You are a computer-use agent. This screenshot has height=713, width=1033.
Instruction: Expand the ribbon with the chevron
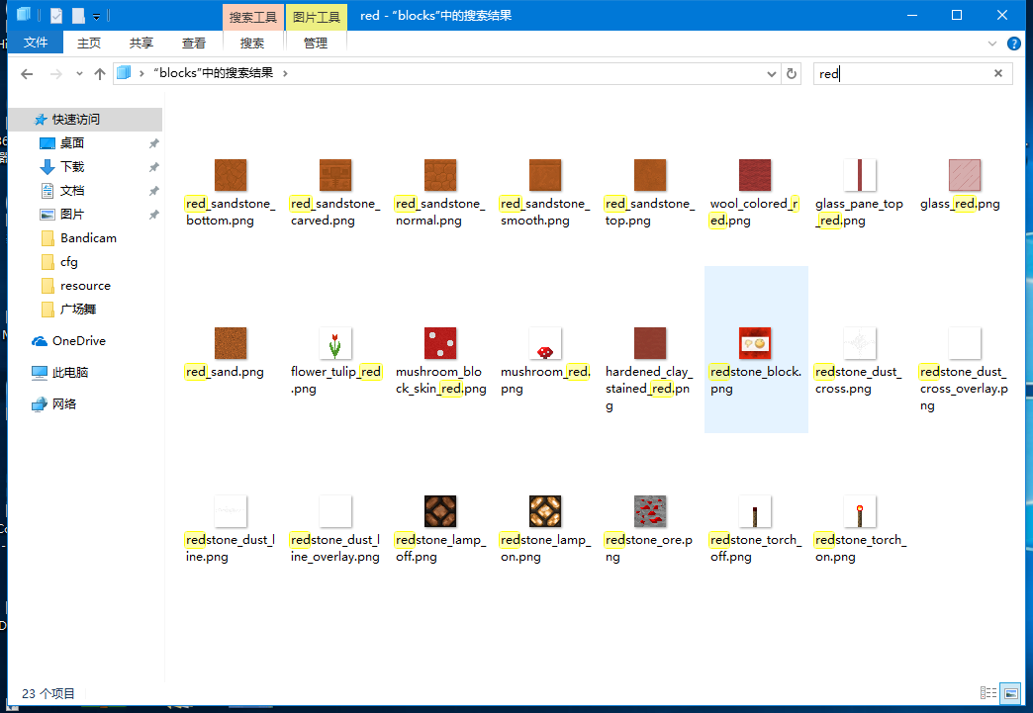(992, 44)
